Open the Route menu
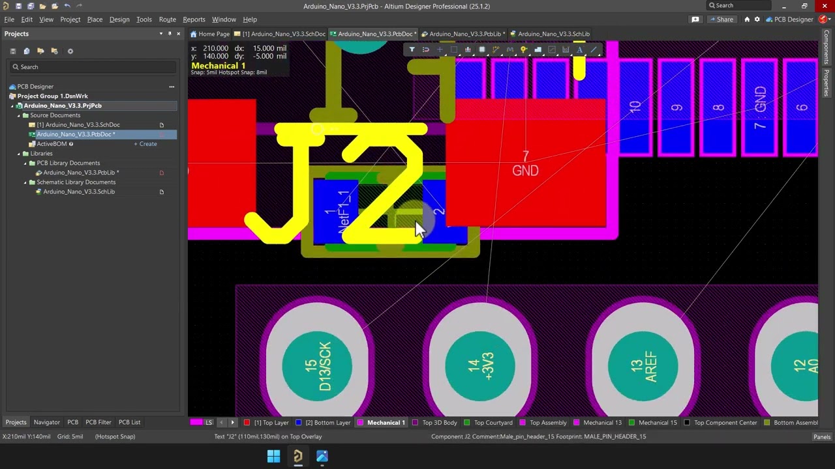835x469 pixels. pyautogui.click(x=168, y=20)
